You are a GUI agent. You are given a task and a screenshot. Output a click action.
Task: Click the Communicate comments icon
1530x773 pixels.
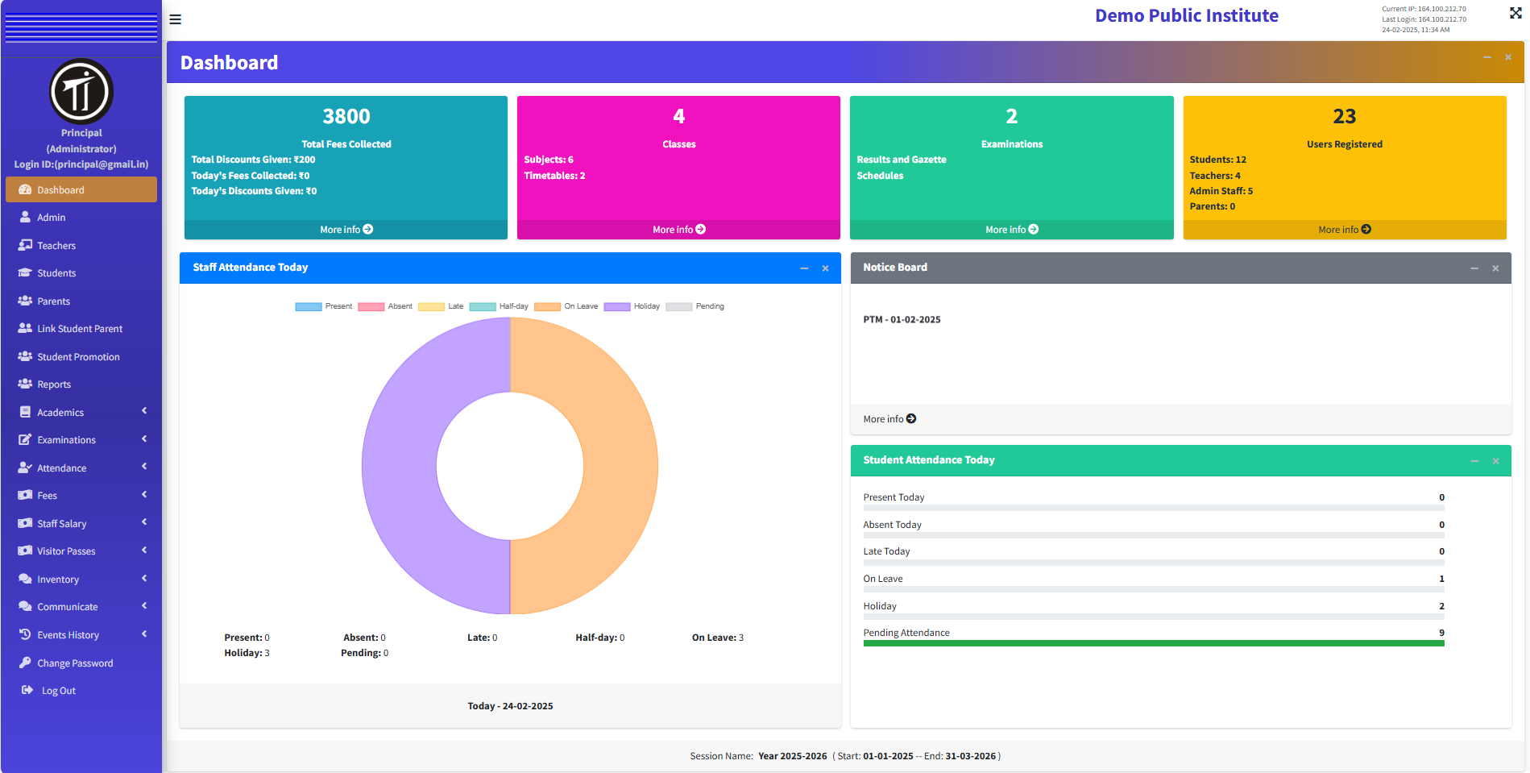[x=25, y=606]
